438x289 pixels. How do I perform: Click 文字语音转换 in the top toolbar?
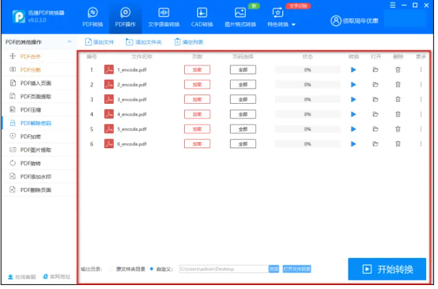click(x=164, y=18)
